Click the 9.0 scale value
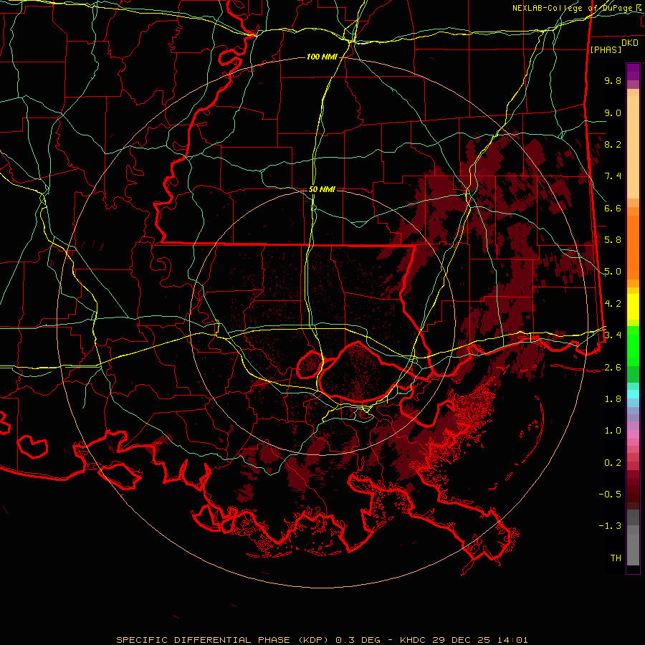The height and width of the screenshot is (645, 645). 613,113
